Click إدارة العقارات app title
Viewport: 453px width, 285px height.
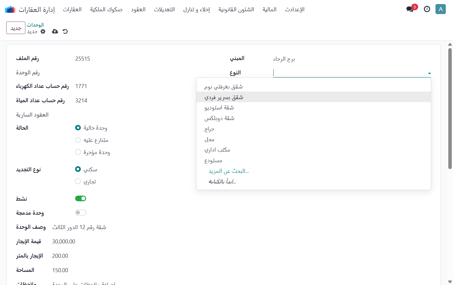pyautogui.click(x=37, y=9)
